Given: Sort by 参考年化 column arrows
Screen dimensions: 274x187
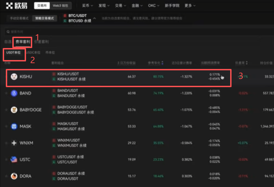Looking at the screenshot, I should (162, 63).
